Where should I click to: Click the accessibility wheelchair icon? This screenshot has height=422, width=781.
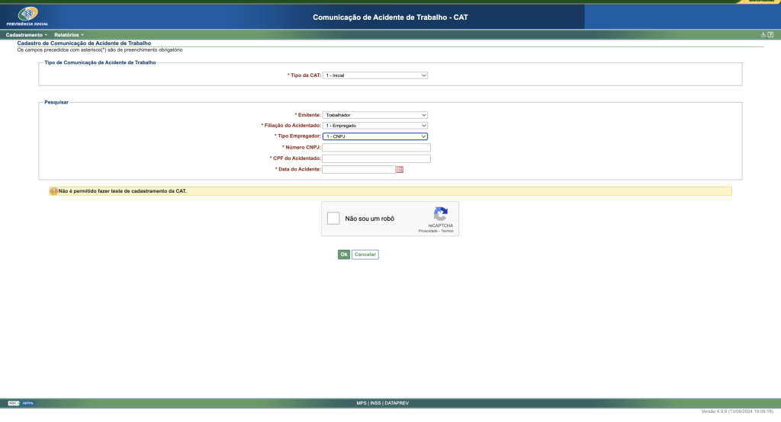(763, 35)
